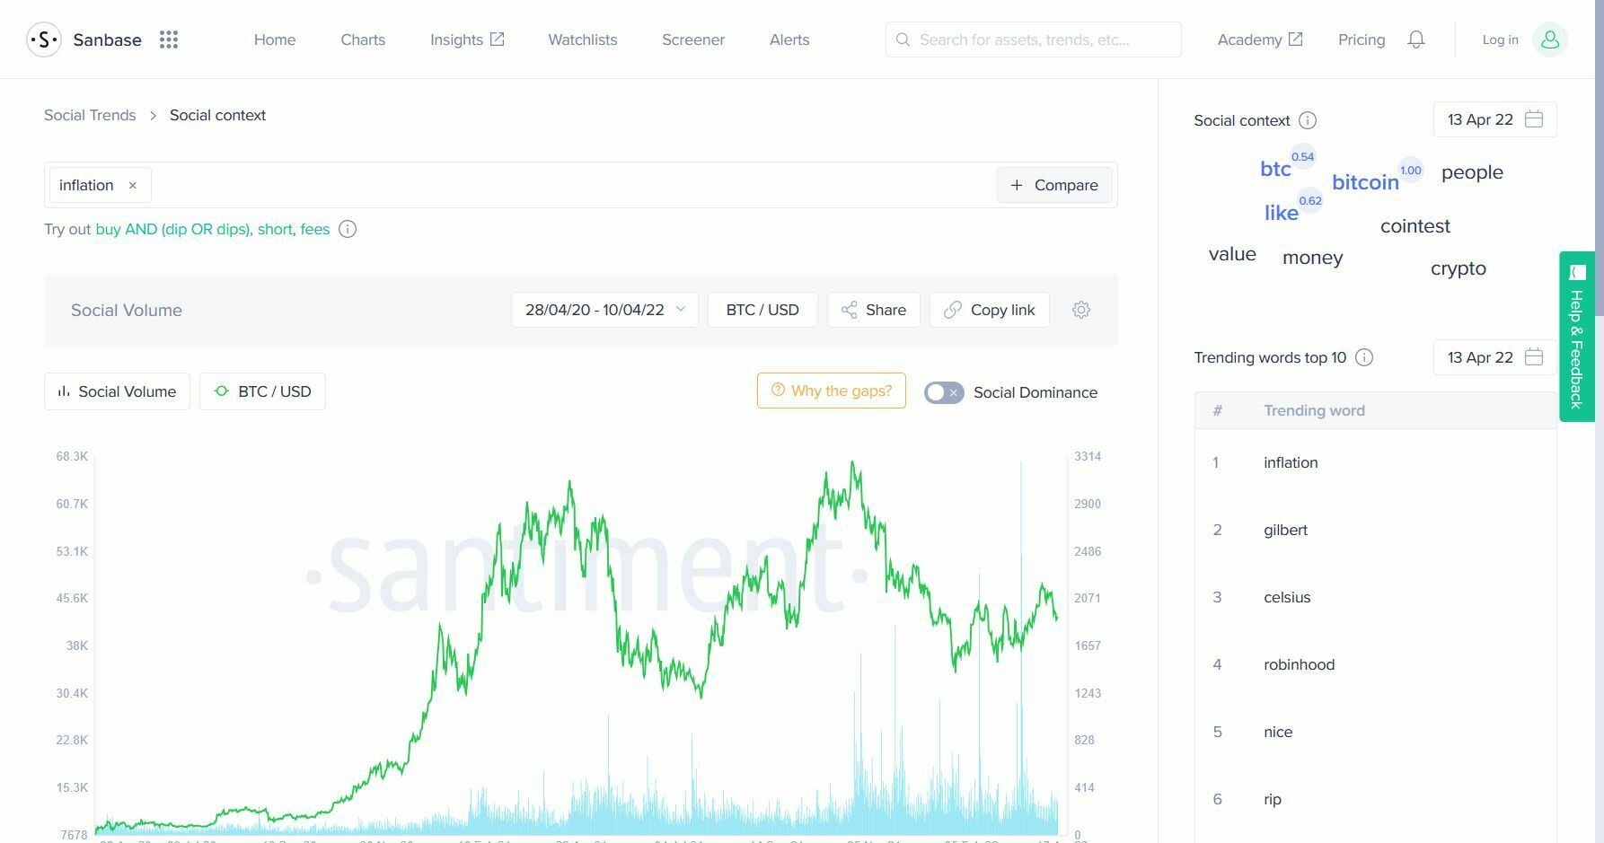Go to the Screener page
Image resolution: width=1604 pixels, height=843 pixels.
[x=693, y=40]
